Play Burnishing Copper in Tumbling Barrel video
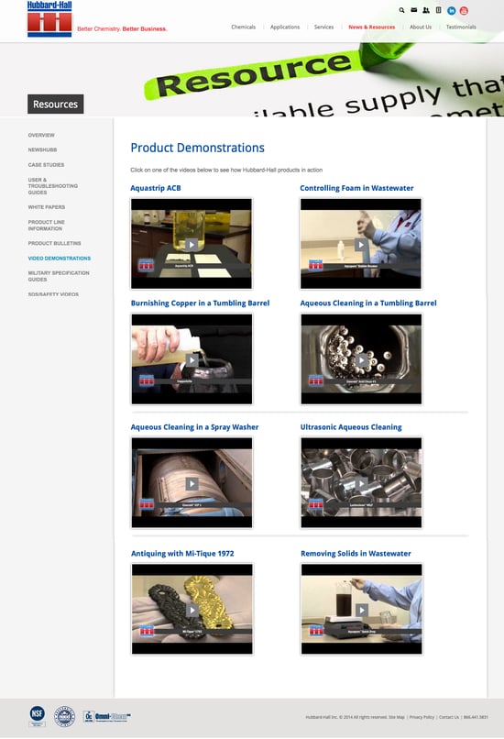Image resolution: width=504 pixels, height=739 pixels. click(x=192, y=359)
